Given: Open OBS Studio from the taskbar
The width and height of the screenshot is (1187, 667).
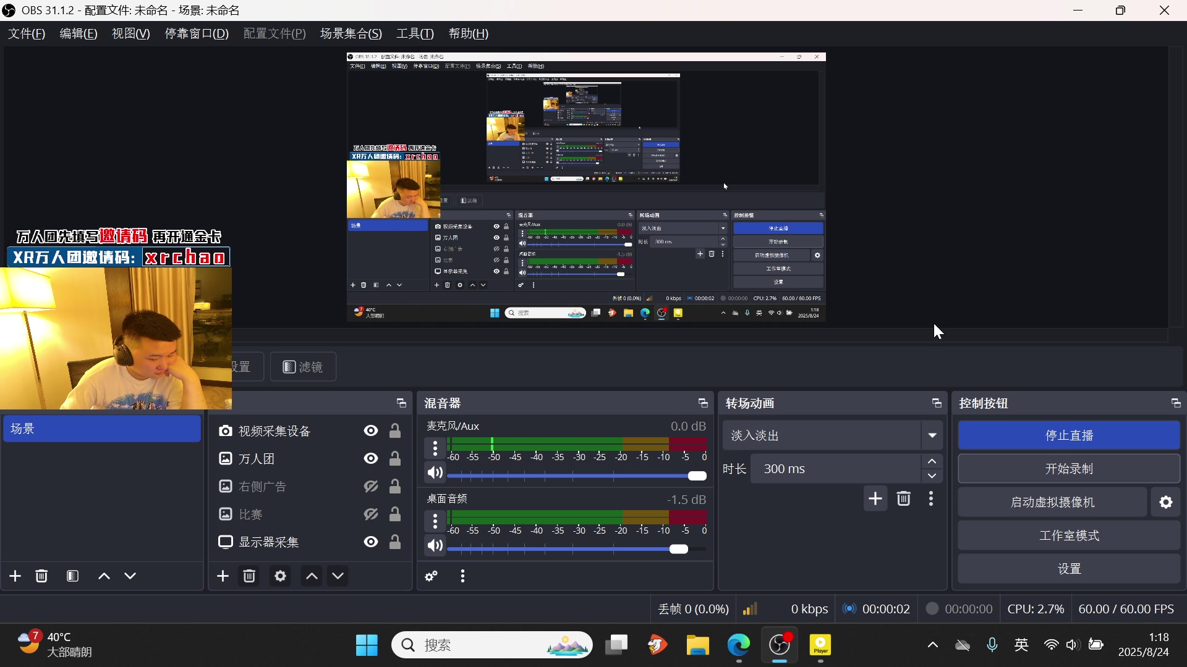Looking at the screenshot, I should pos(780,645).
